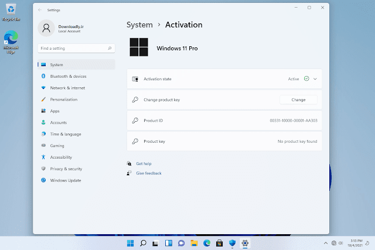Open Privacy & security settings

click(x=76, y=169)
